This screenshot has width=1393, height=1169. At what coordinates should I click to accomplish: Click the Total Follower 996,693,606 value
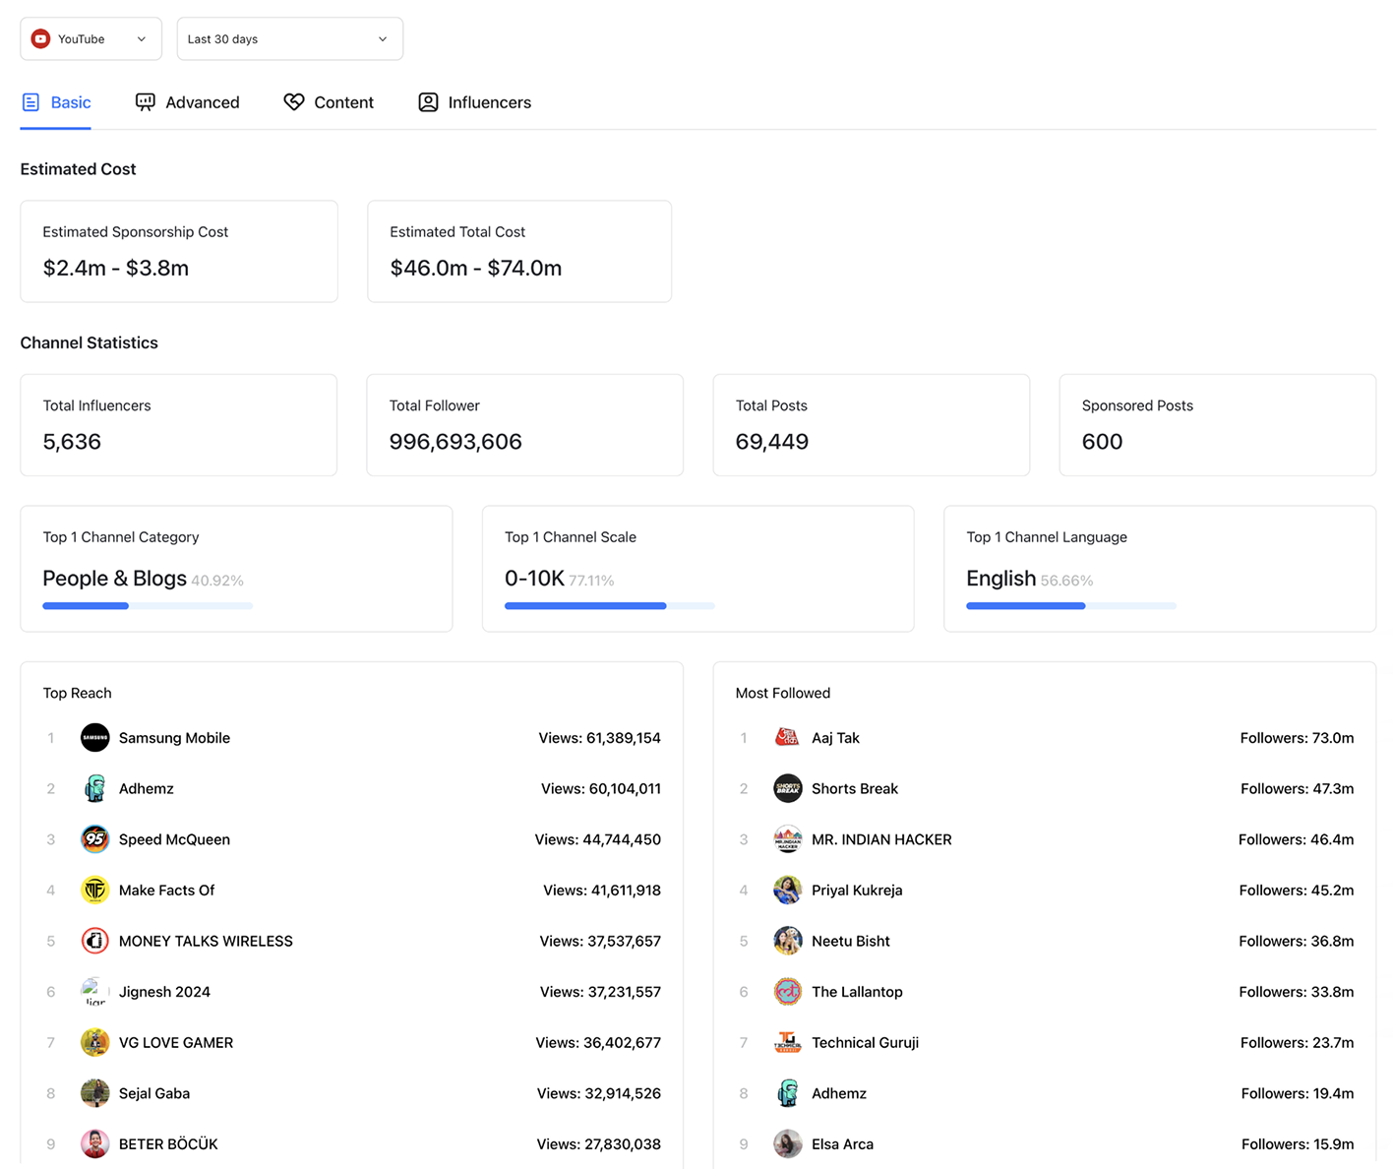455,442
